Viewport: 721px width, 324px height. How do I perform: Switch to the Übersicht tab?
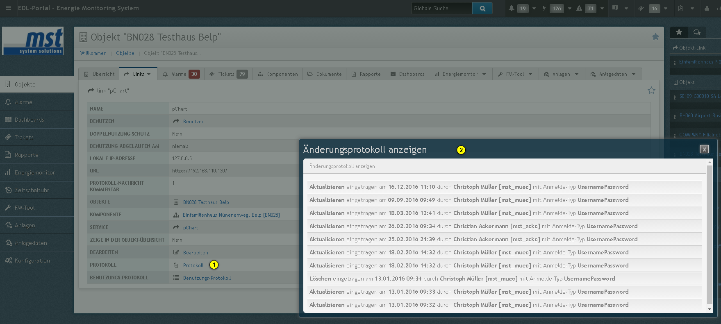tap(99, 74)
